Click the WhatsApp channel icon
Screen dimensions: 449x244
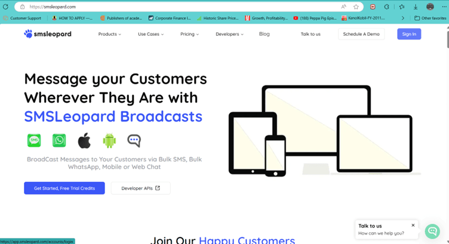click(59, 140)
